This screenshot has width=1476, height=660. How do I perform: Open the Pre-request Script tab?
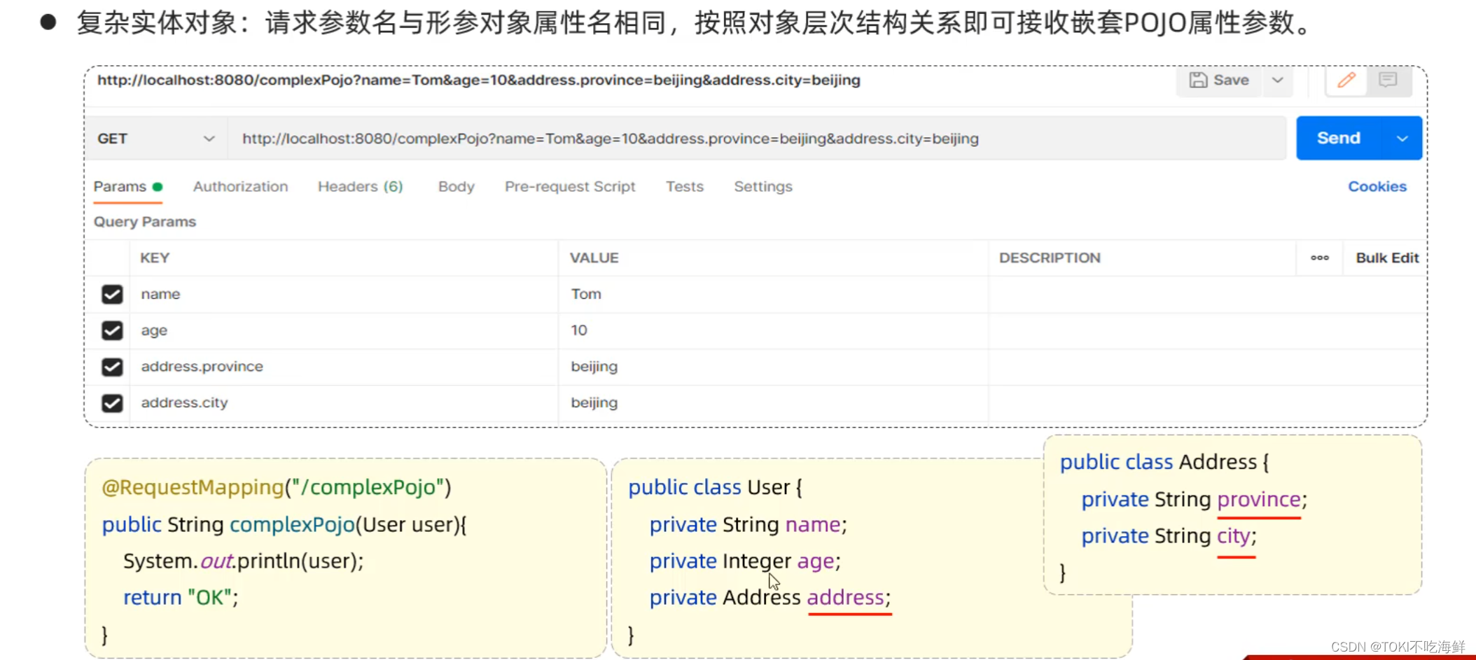click(570, 187)
